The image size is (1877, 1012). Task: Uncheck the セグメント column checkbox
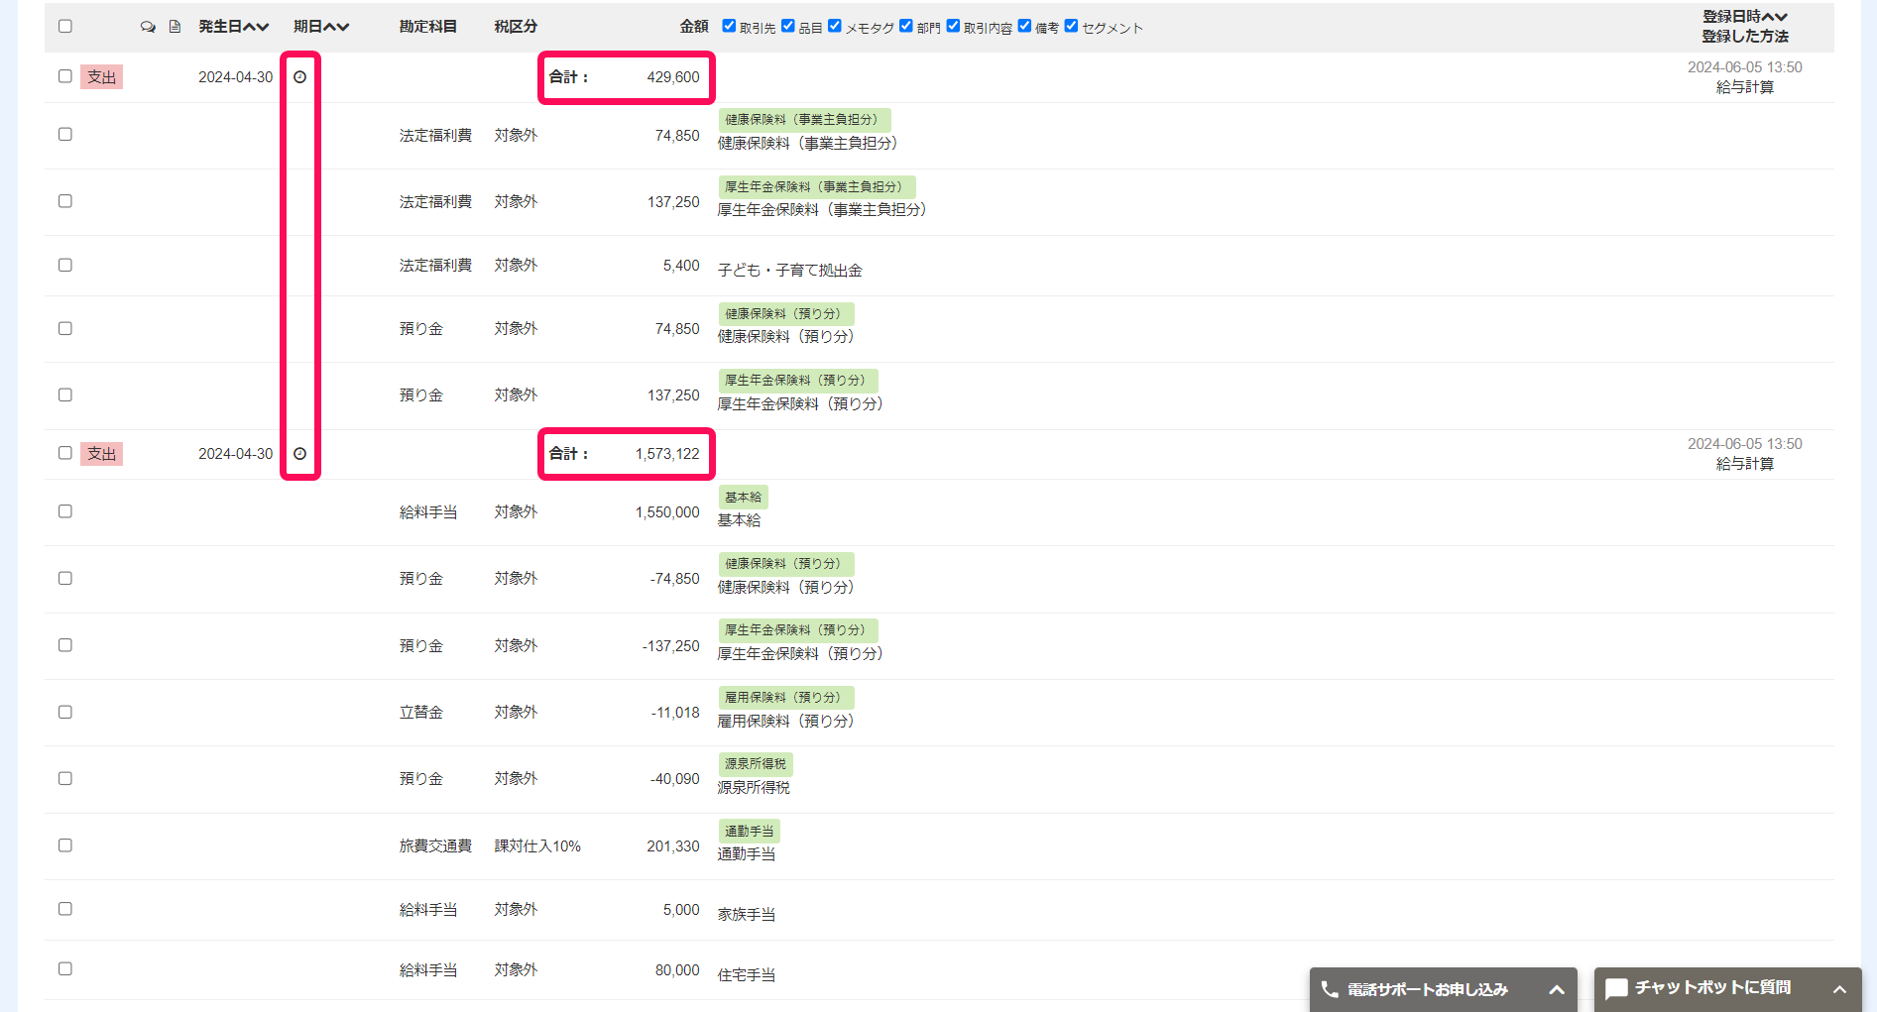(x=1071, y=26)
